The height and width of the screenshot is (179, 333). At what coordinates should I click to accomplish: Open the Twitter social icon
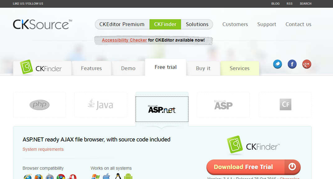[277, 64]
